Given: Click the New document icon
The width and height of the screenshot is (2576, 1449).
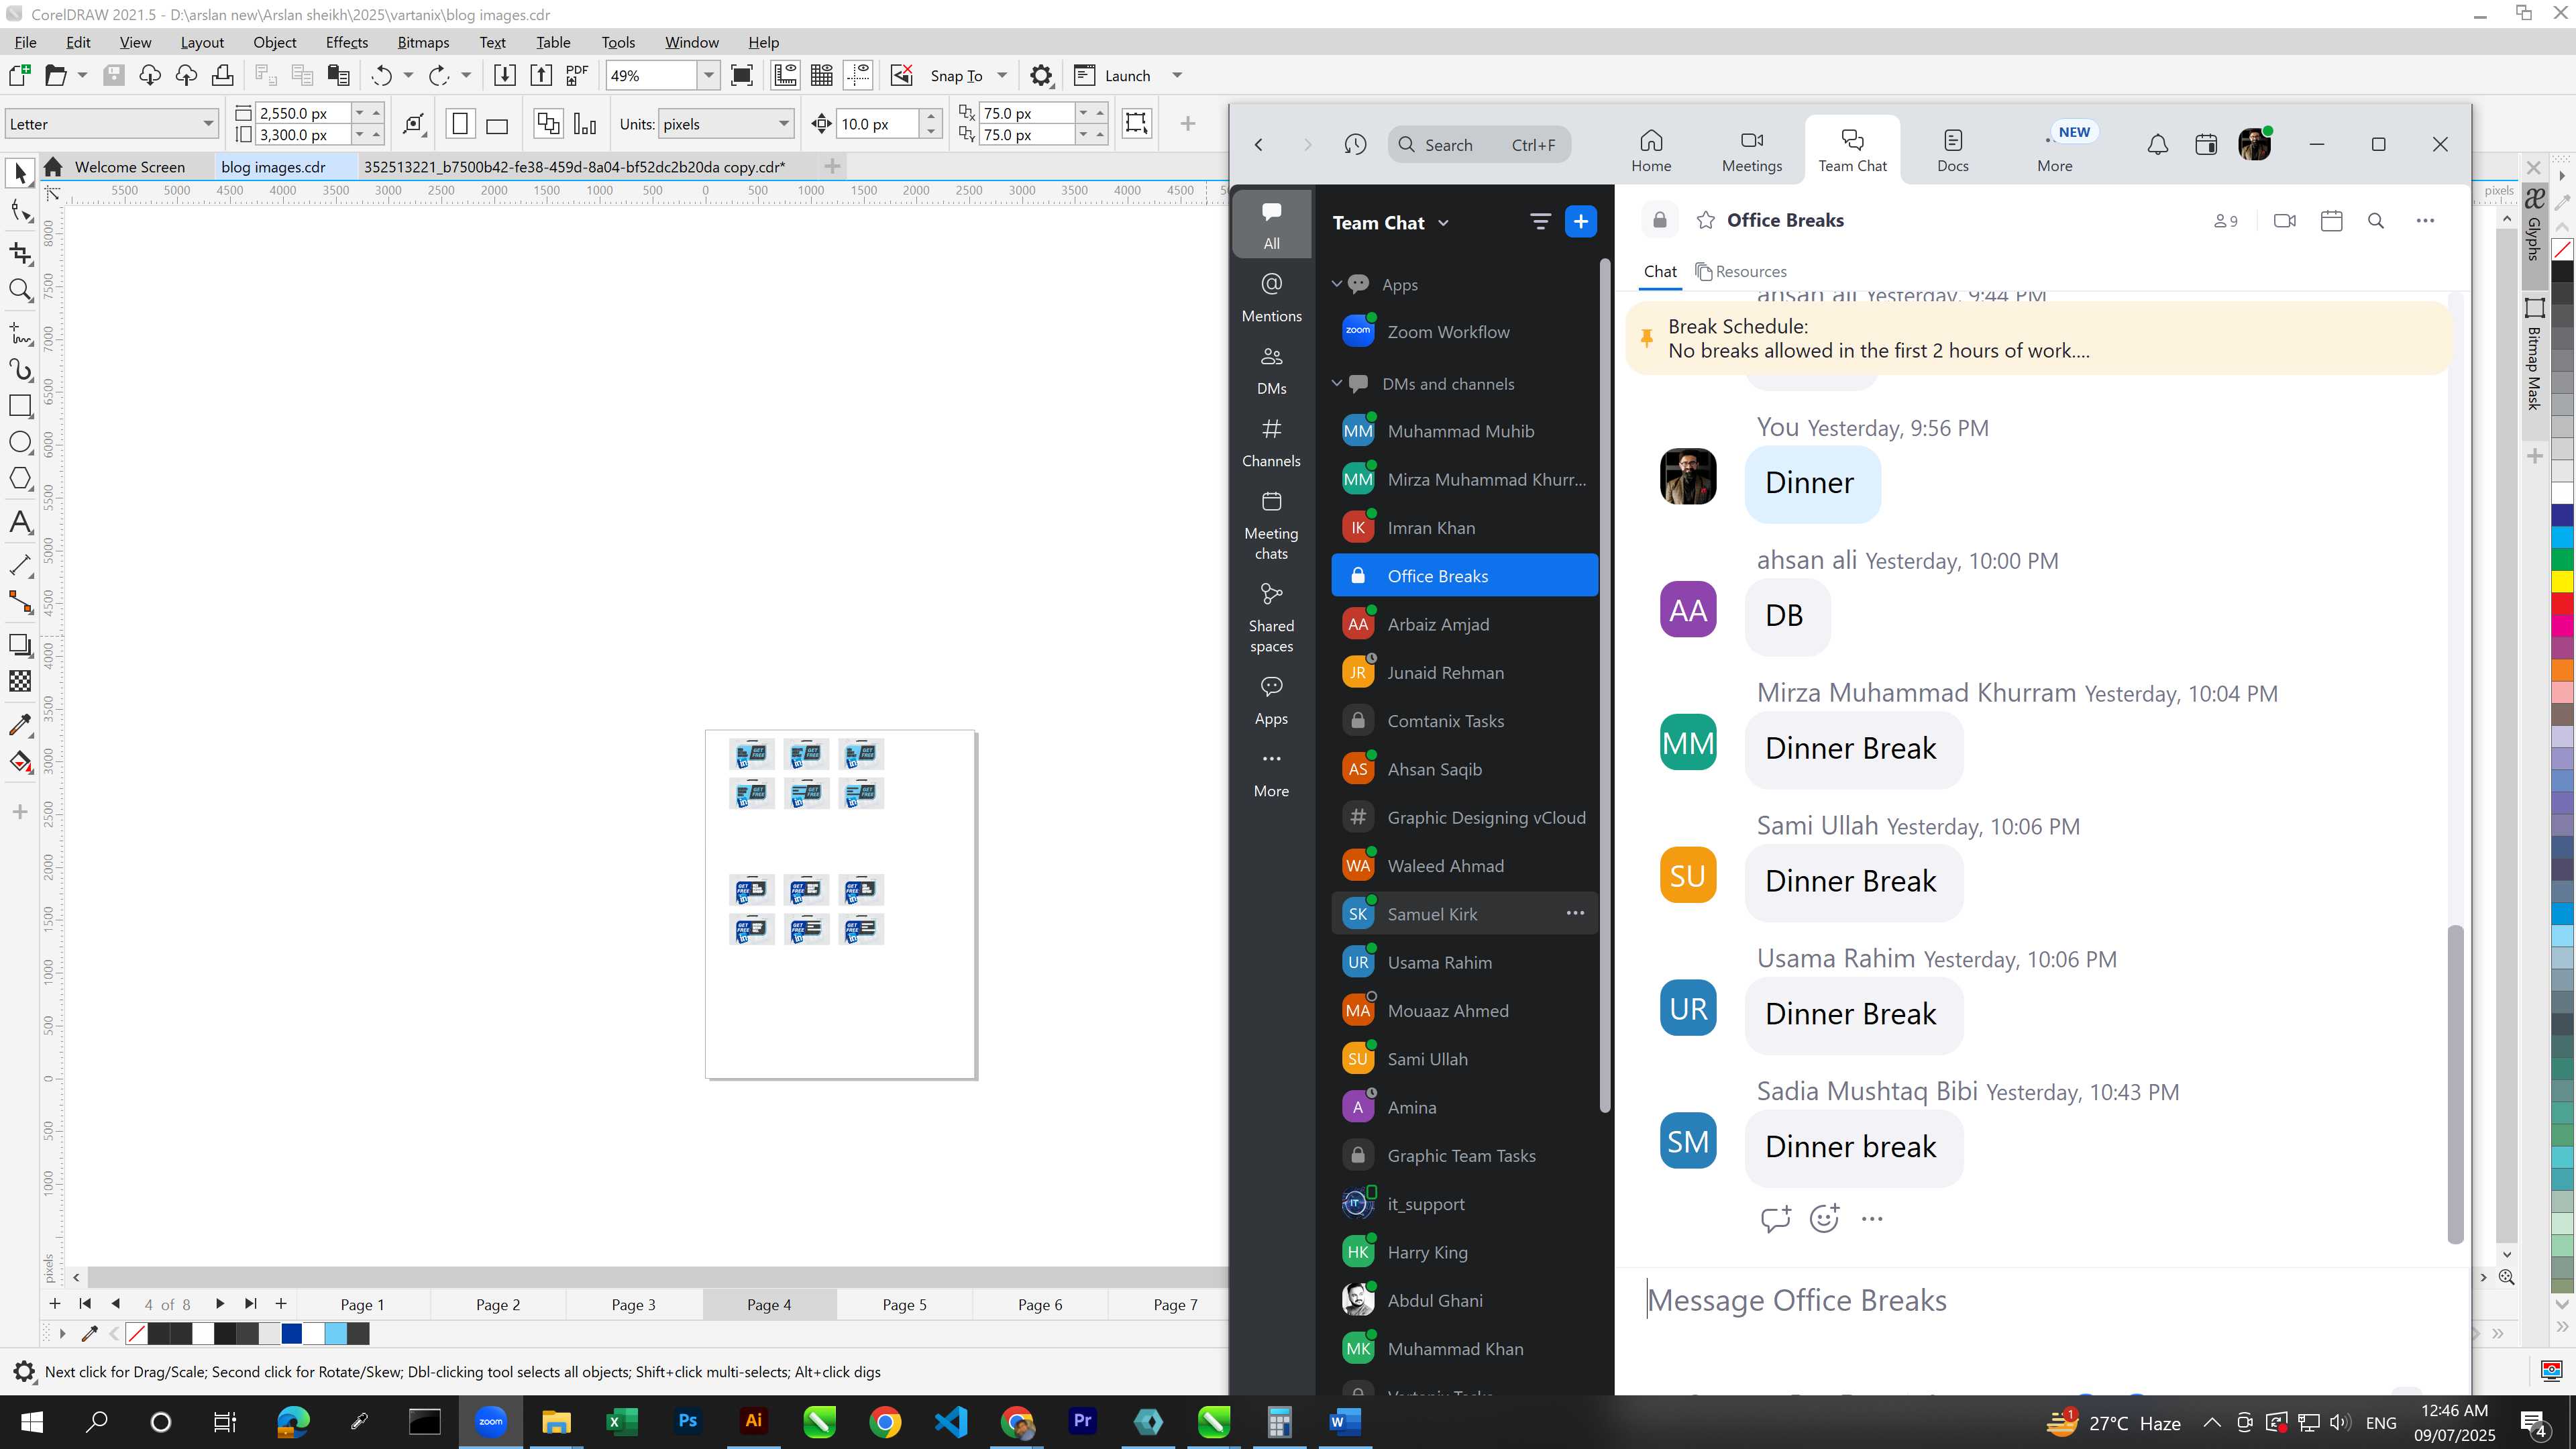Looking at the screenshot, I should 19,75.
